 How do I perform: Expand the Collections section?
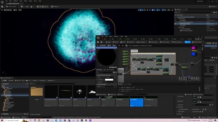click(2, 114)
